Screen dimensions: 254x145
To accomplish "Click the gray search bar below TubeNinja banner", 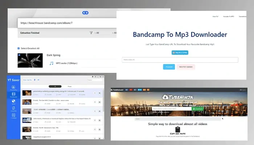I will coord(178,119).
